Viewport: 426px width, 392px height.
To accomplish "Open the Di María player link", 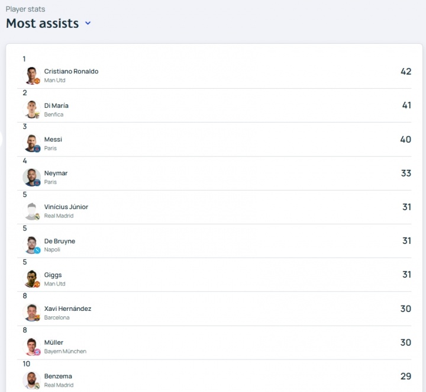I will pyautogui.click(x=56, y=105).
